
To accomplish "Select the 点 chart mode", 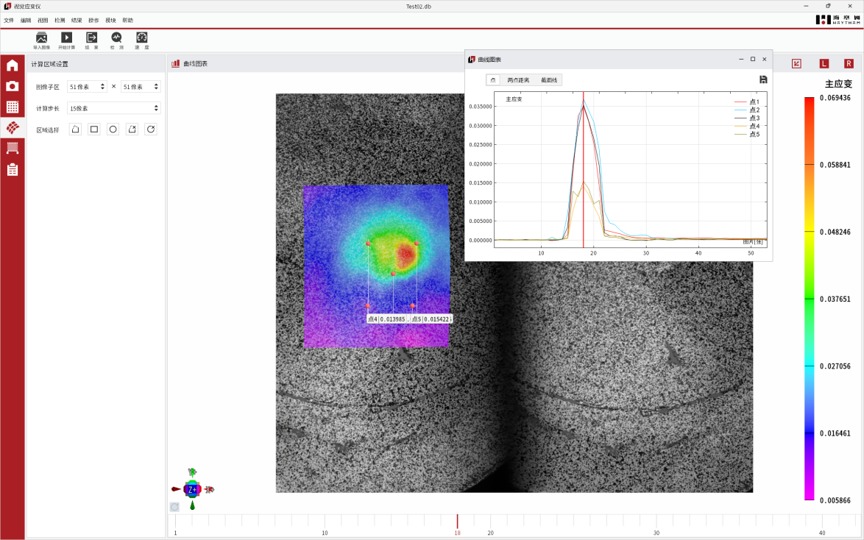I will [x=493, y=79].
